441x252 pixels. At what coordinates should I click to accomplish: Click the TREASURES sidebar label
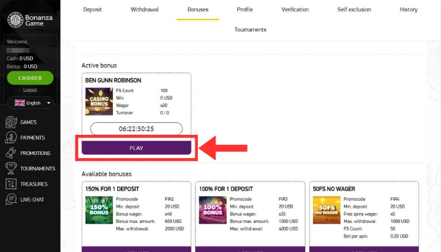34,184
